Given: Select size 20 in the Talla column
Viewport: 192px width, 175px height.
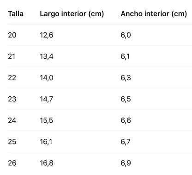Looking at the screenshot, I should pos(12,35).
